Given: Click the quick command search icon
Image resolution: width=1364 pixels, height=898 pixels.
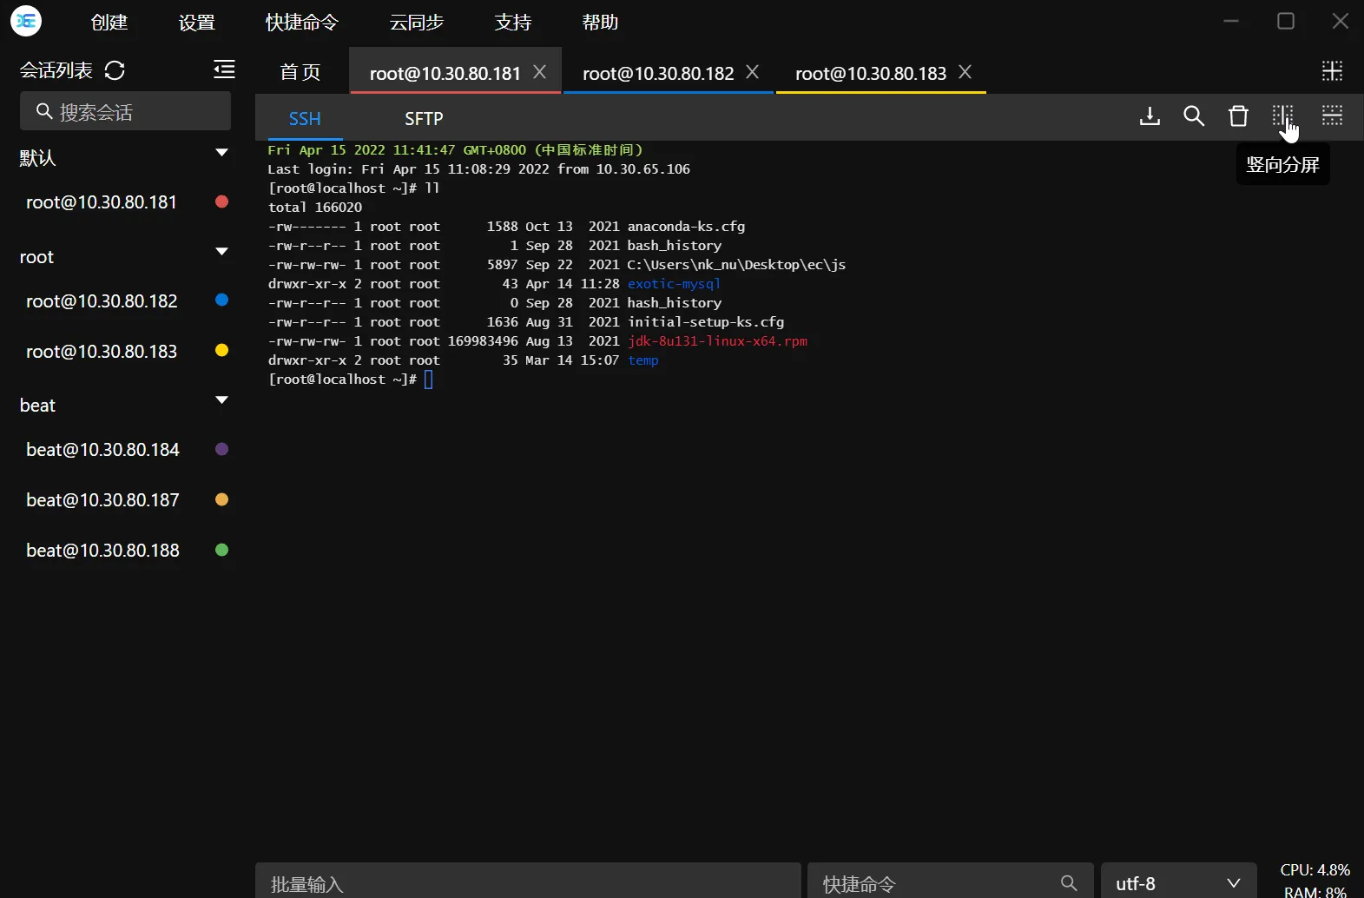Looking at the screenshot, I should [x=1069, y=883].
